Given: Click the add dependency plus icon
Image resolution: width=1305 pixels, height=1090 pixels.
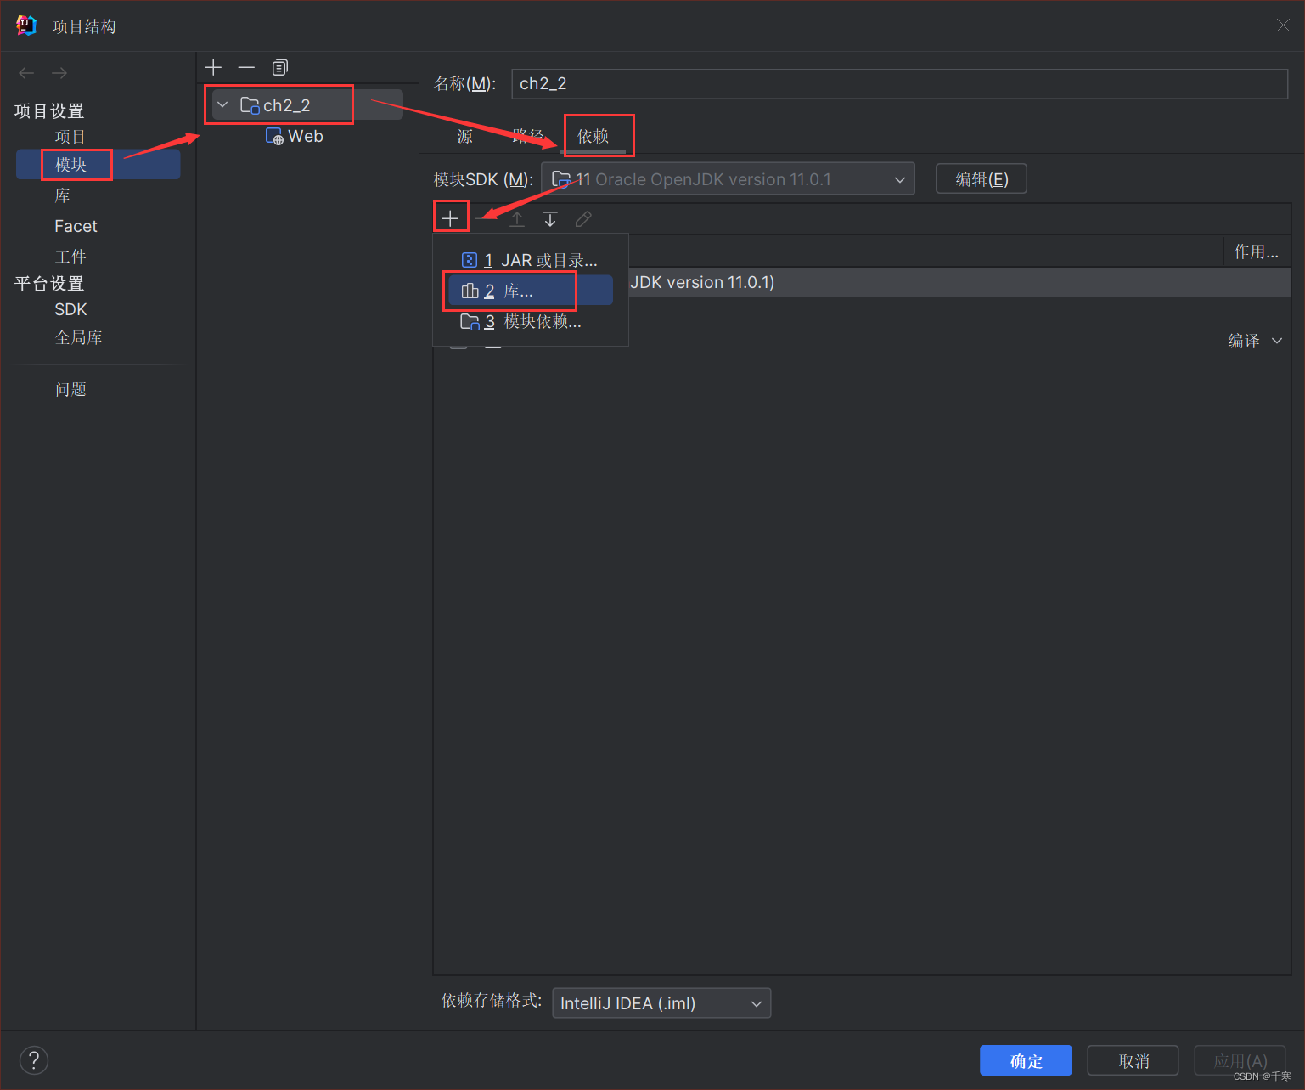Looking at the screenshot, I should (450, 218).
